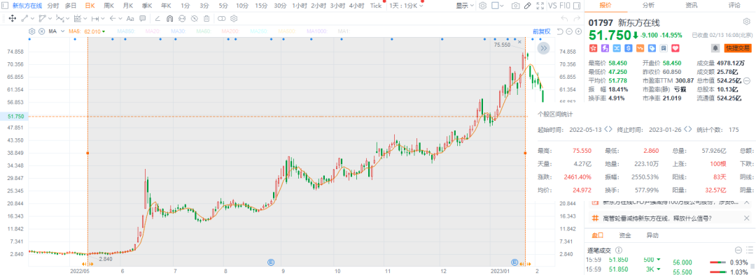
Task: Toggle the pill-shaped switch in drawing toolbar
Action: [x=221, y=19]
